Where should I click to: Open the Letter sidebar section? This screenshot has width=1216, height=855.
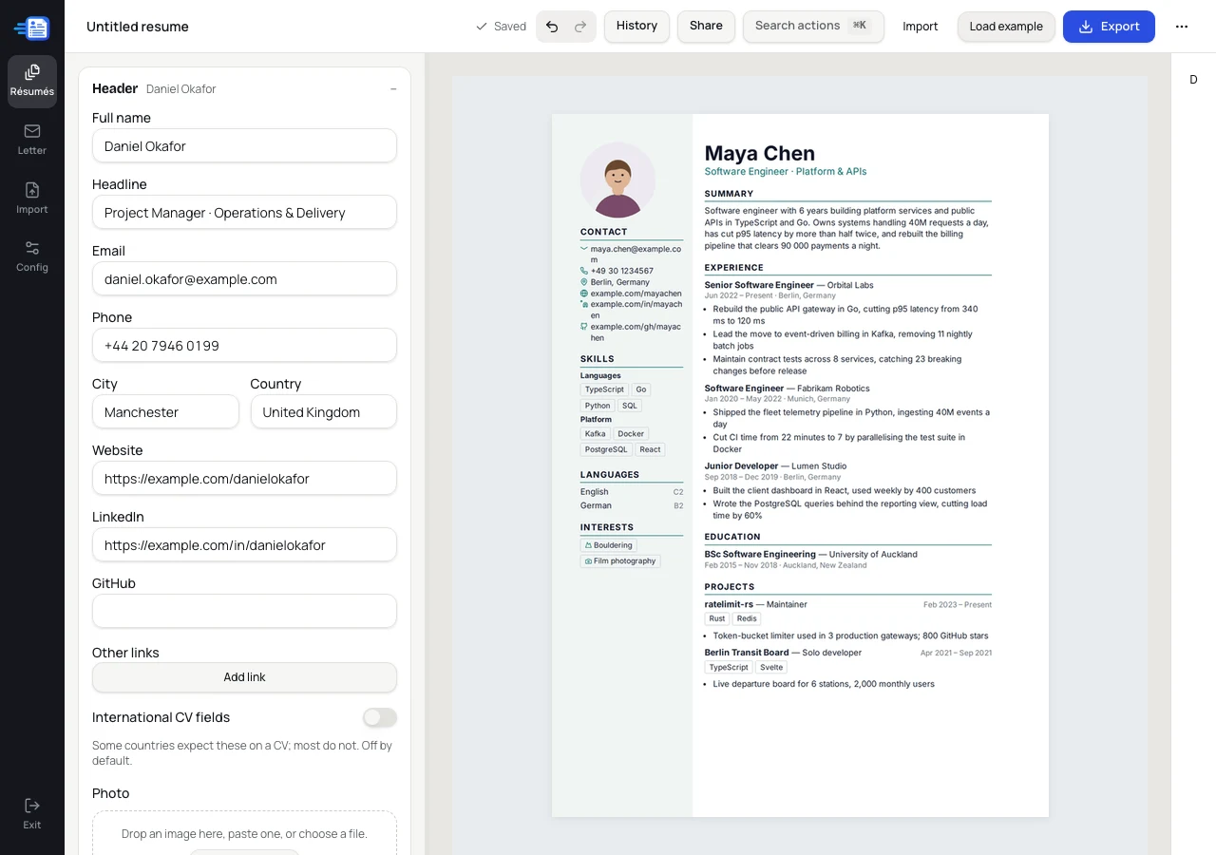(32, 140)
